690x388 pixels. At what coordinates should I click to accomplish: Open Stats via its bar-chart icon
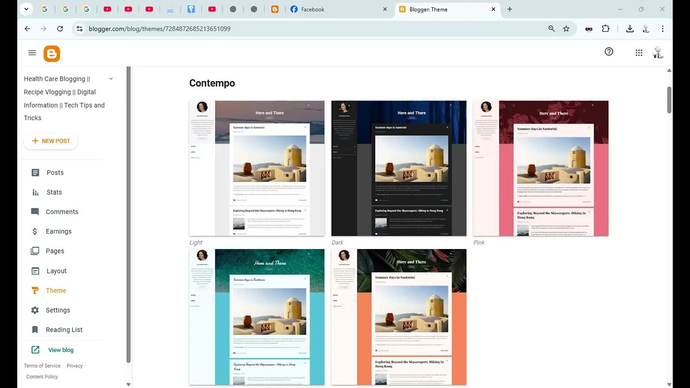tap(36, 192)
